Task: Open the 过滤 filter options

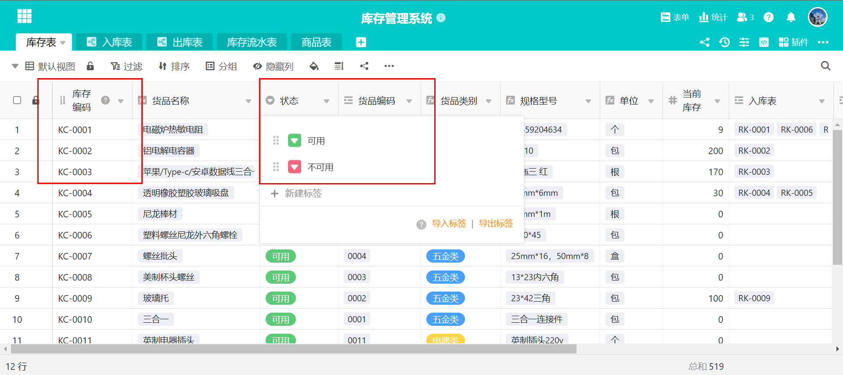Action: (x=126, y=66)
